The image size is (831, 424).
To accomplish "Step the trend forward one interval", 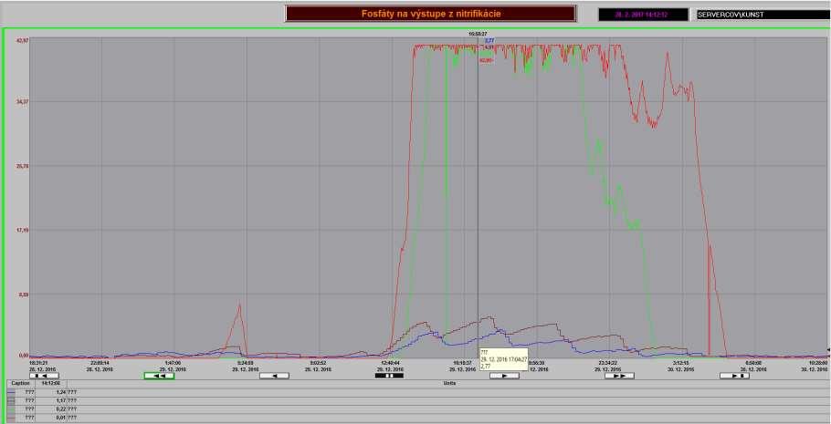I will (x=504, y=376).
